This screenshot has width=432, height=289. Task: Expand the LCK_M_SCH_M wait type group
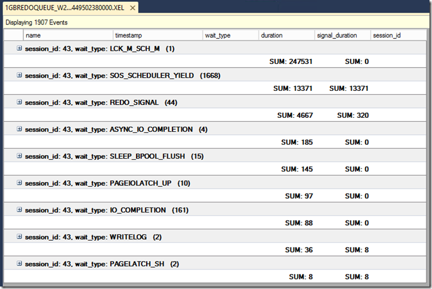coord(19,48)
